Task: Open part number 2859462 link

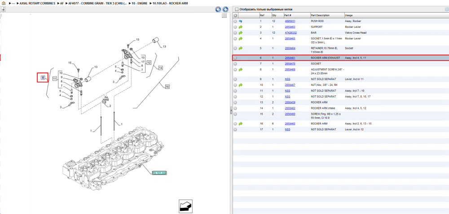Action: pyautogui.click(x=290, y=108)
